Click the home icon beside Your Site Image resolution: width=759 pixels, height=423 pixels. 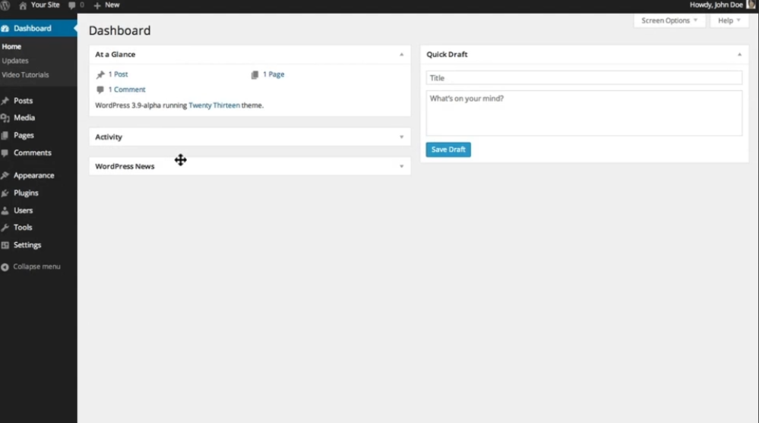tap(23, 5)
